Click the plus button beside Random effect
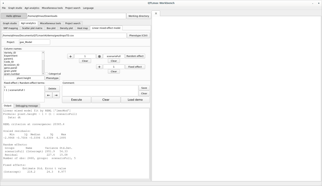 tap(70, 56)
